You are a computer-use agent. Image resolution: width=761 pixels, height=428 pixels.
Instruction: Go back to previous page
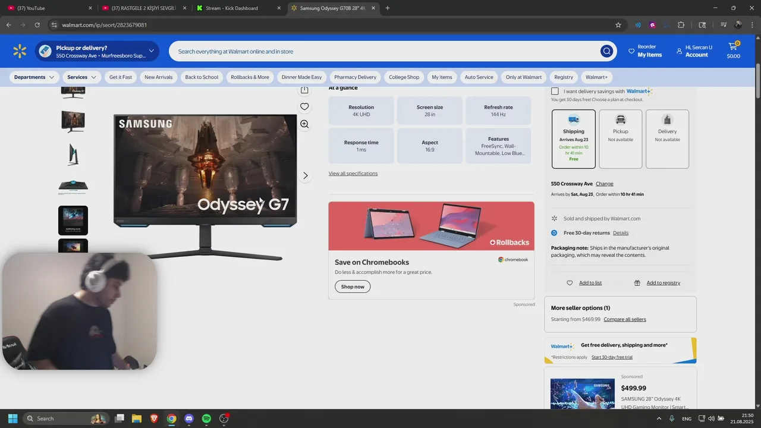[8, 25]
